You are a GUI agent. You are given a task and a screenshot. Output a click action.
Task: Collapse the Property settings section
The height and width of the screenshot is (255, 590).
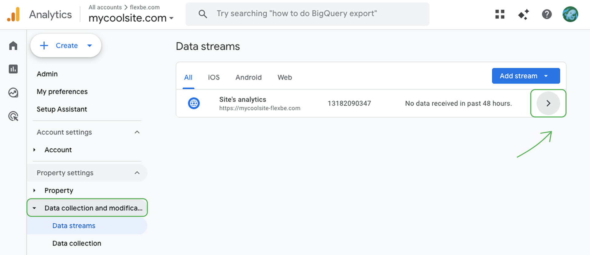[137, 173]
